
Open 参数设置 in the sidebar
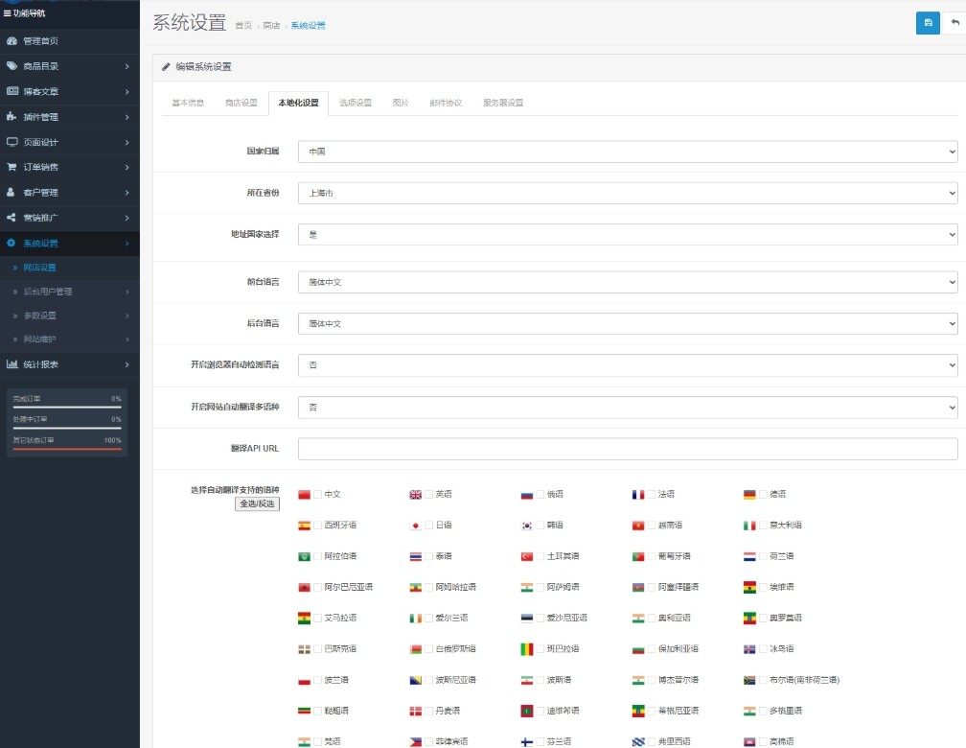39,316
